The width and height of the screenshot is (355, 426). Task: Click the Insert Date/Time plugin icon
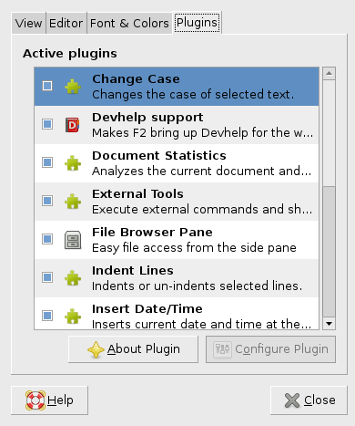pos(73,317)
